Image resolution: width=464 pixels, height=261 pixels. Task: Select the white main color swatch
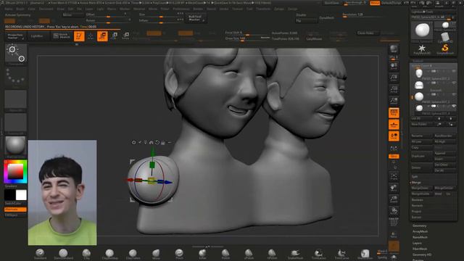tap(21, 195)
